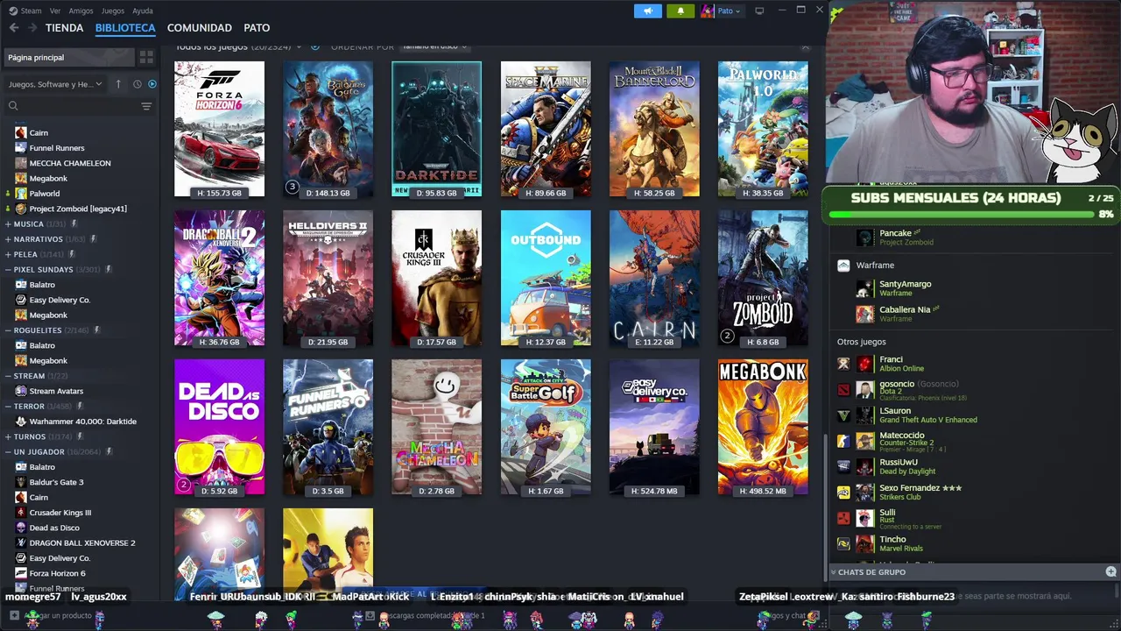Click the Palworld icon in sidebar list
1121x631 pixels.
[x=21, y=194]
